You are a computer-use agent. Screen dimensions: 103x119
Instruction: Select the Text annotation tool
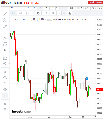[5, 32]
